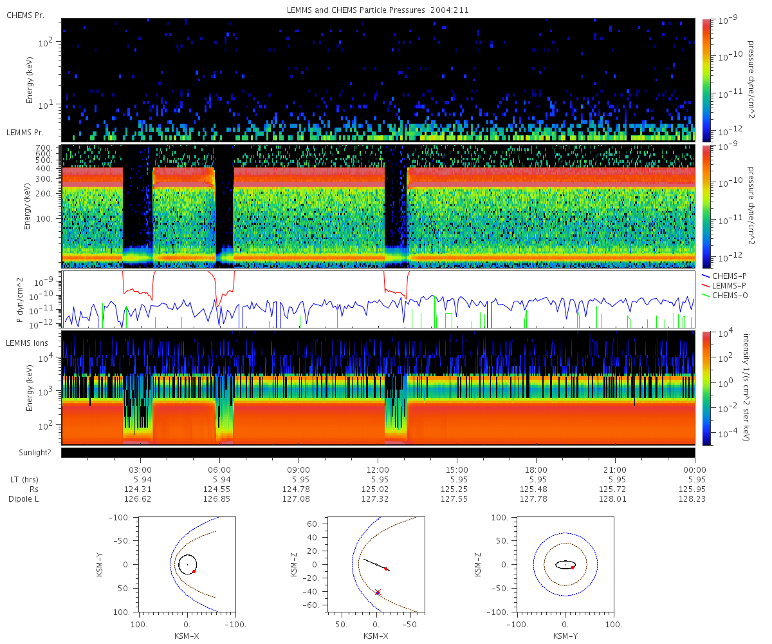Click the KSM-Y vertical axis label of the first orbit plot
Screen dimensions: 772x644
pos(98,563)
